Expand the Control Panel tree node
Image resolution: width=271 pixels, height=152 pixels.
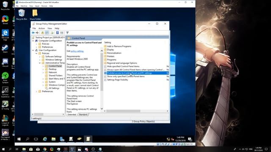pos(43,66)
